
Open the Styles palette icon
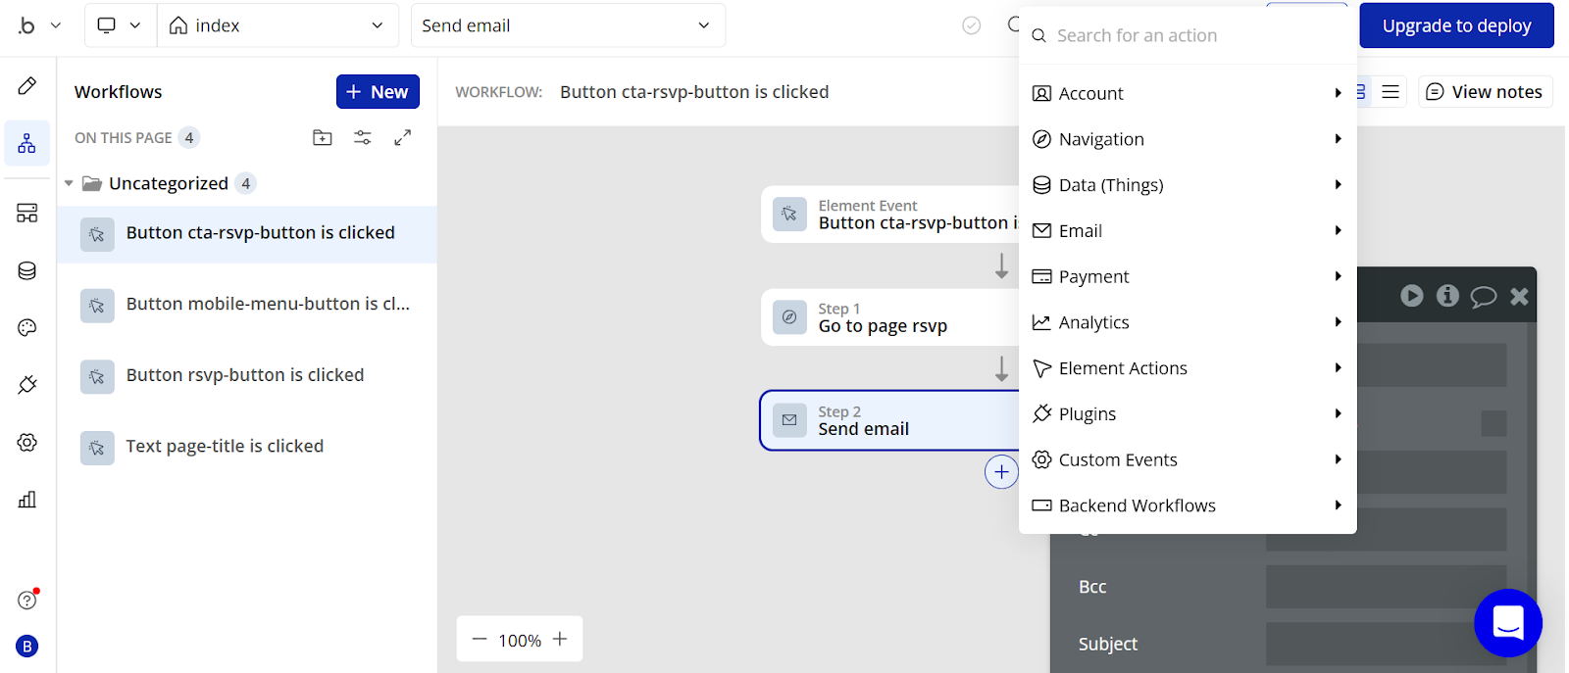point(27,327)
